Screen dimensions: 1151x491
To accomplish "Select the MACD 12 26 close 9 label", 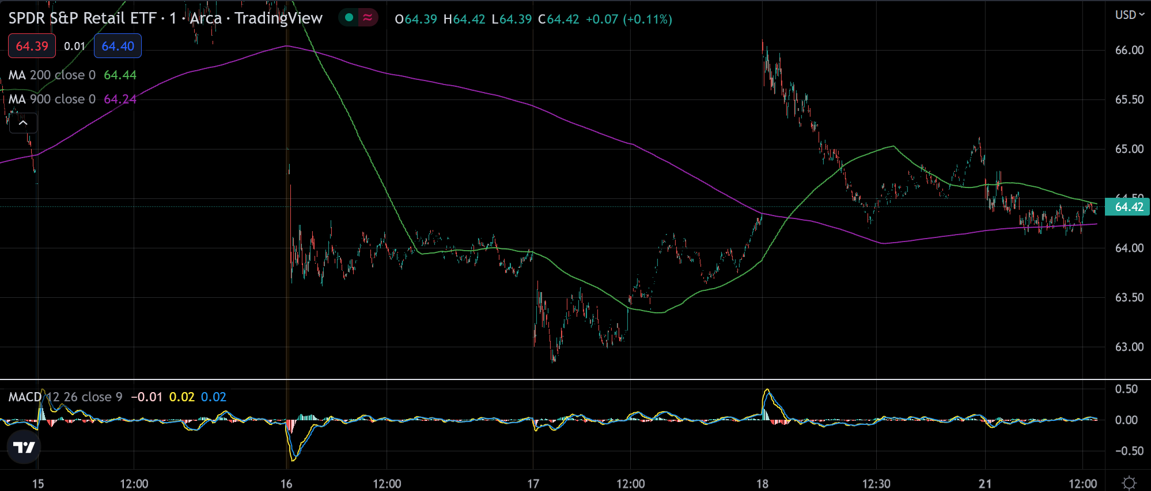I will pos(65,397).
